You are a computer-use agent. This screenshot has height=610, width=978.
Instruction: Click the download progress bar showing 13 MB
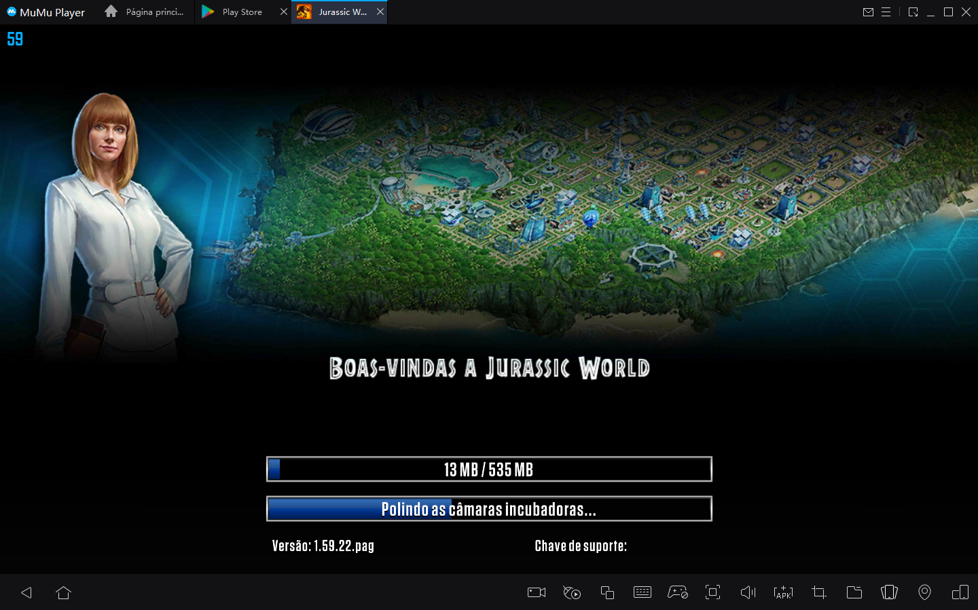click(489, 469)
